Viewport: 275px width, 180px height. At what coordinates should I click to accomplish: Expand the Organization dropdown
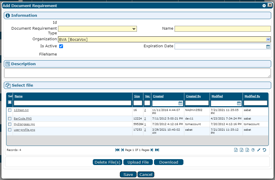coord(268,39)
